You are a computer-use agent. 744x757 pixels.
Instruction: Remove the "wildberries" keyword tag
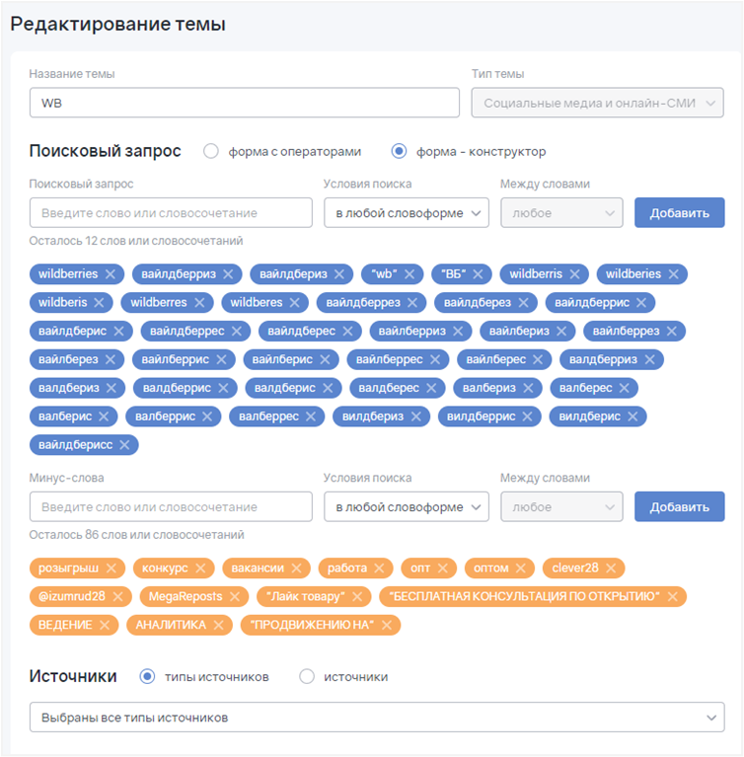tap(111, 274)
